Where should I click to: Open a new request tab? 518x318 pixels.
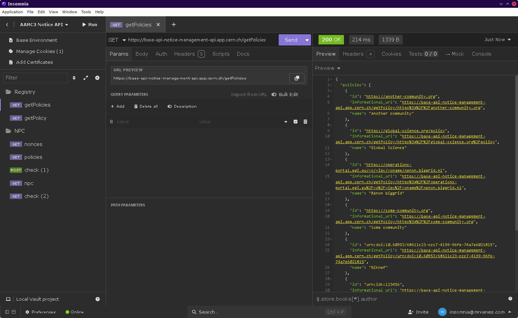pos(174,24)
